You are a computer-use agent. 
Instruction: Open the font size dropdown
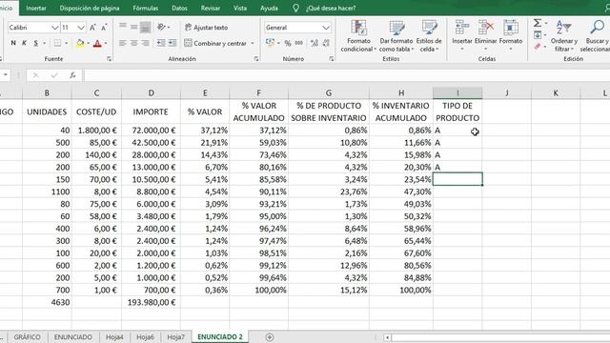coord(81,28)
